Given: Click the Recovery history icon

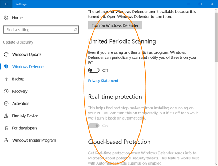Looking at the screenshot, I should (x=6, y=92).
